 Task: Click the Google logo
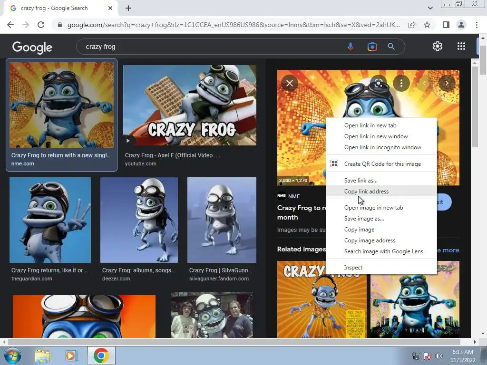coord(32,47)
